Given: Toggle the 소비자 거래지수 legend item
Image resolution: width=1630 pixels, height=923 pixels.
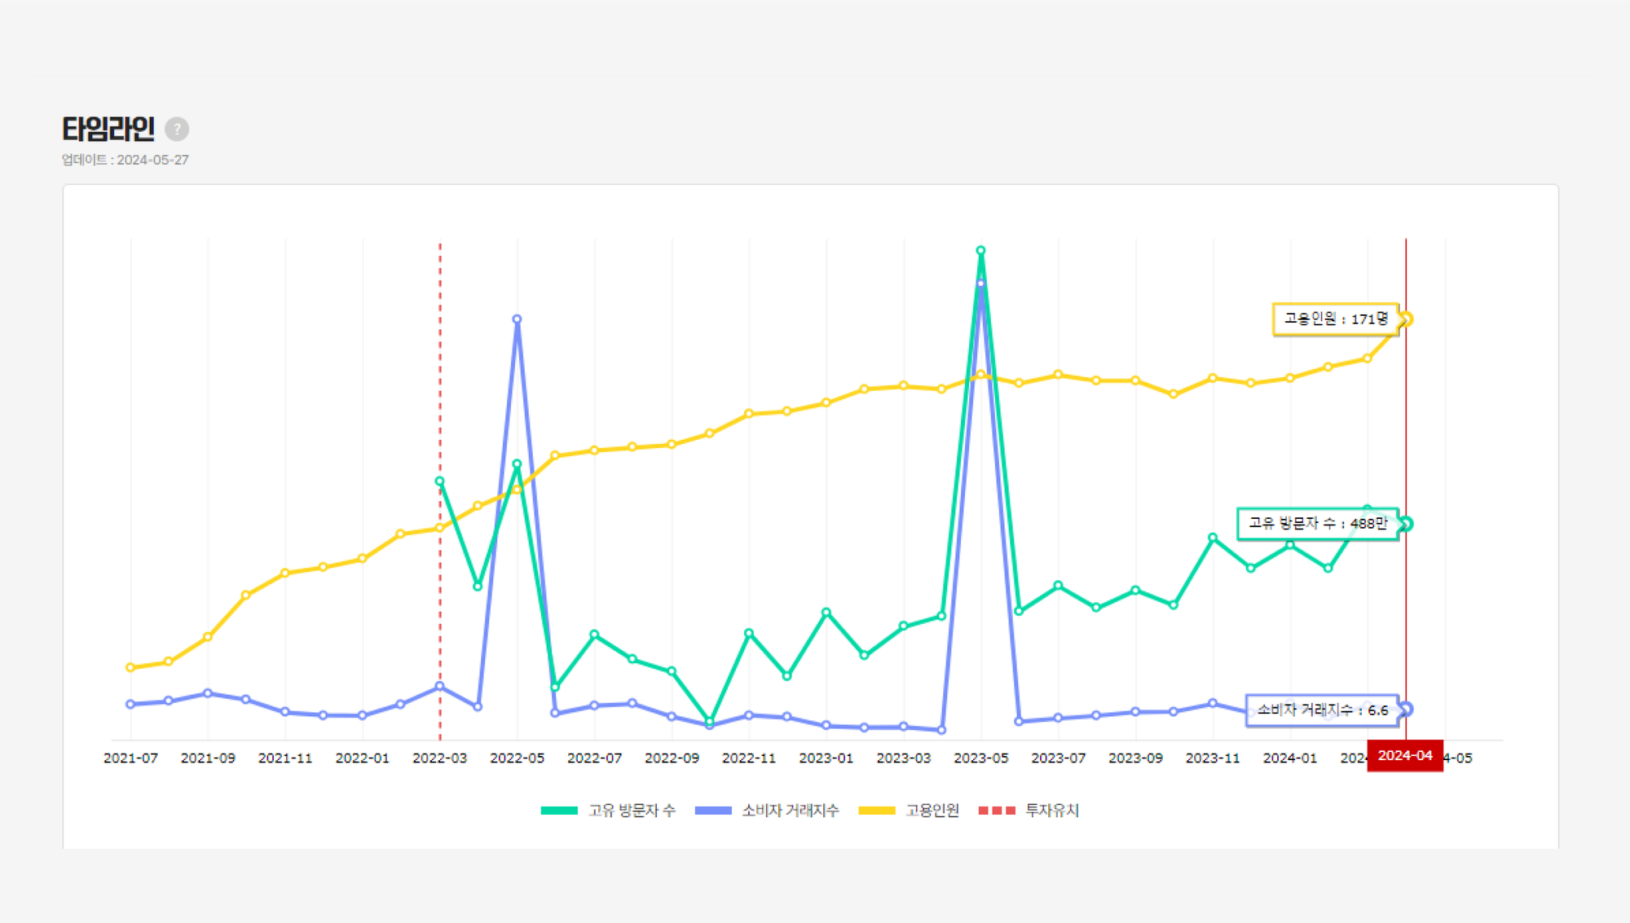Looking at the screenshot, I should 767,810.
